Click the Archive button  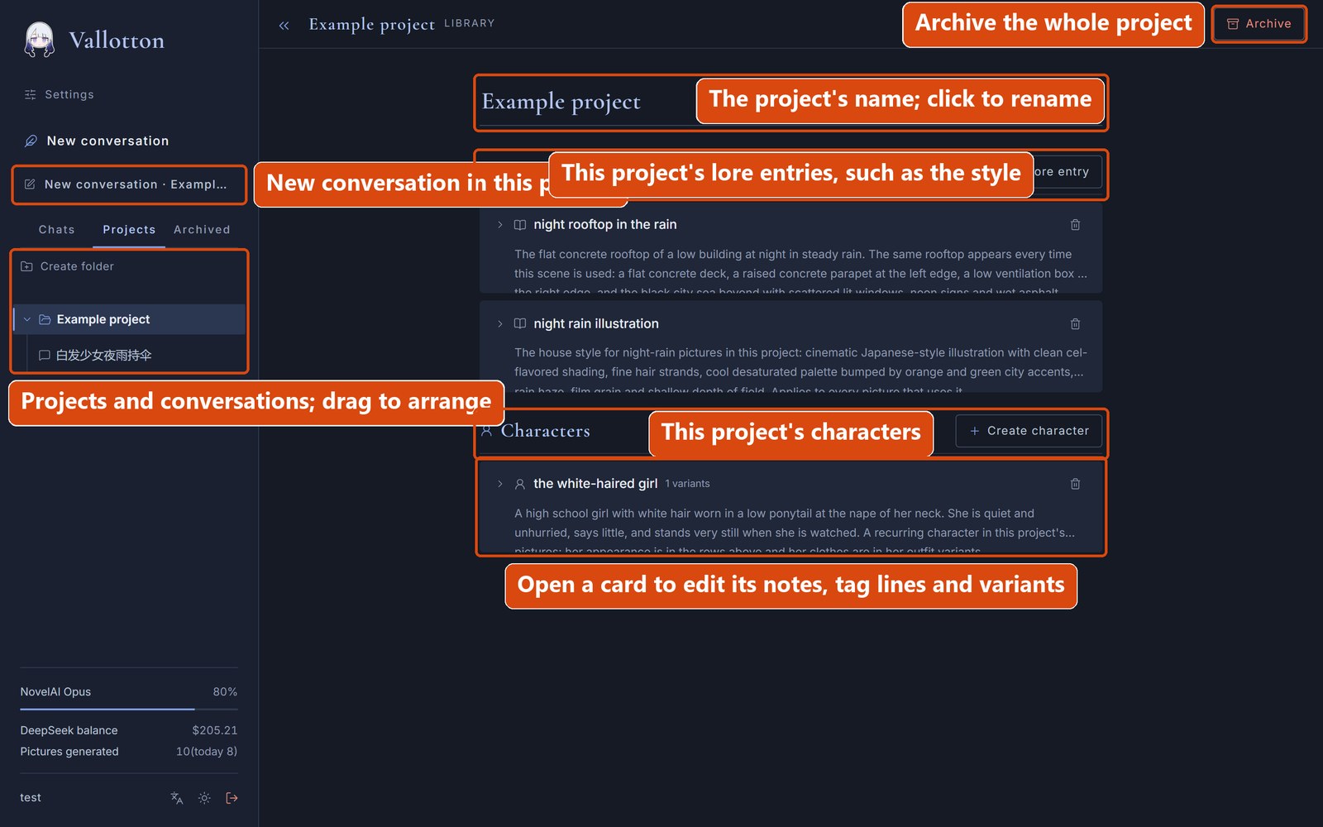point(1259,24)
